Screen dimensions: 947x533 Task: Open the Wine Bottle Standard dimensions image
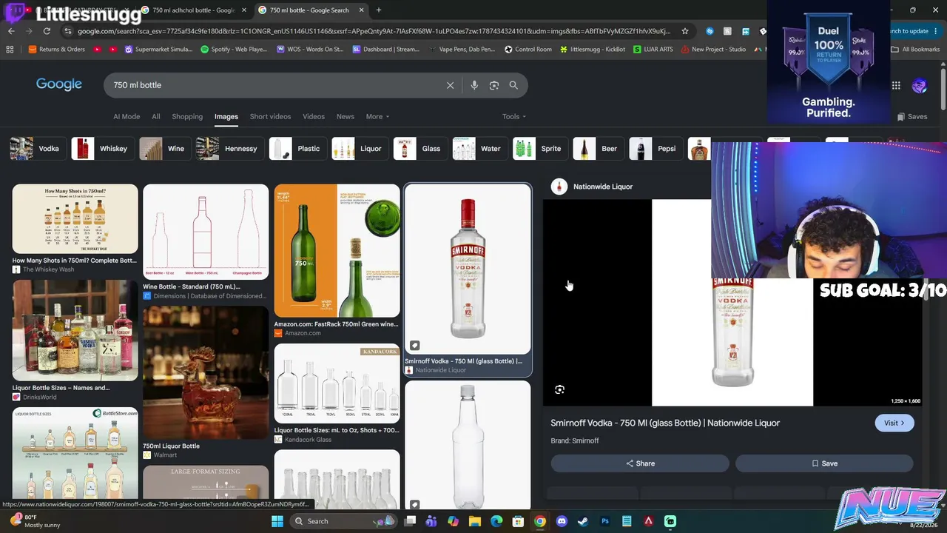point(206,232)
